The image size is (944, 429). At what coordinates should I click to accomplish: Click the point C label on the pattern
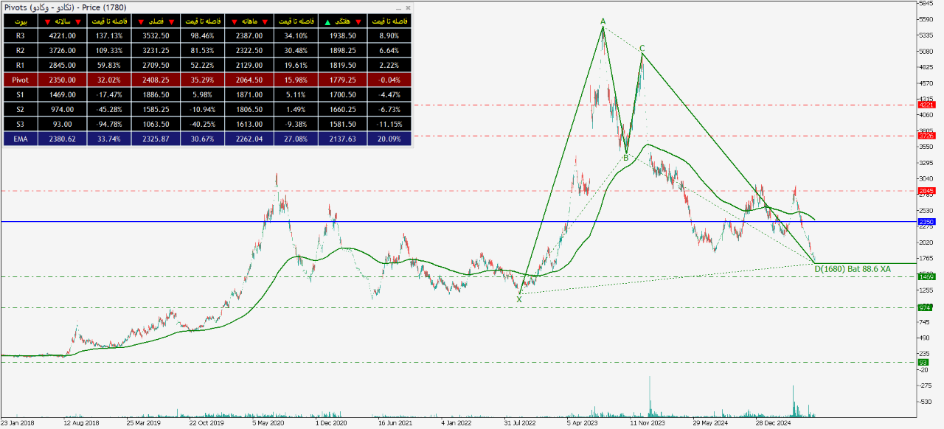pos(642,49)
